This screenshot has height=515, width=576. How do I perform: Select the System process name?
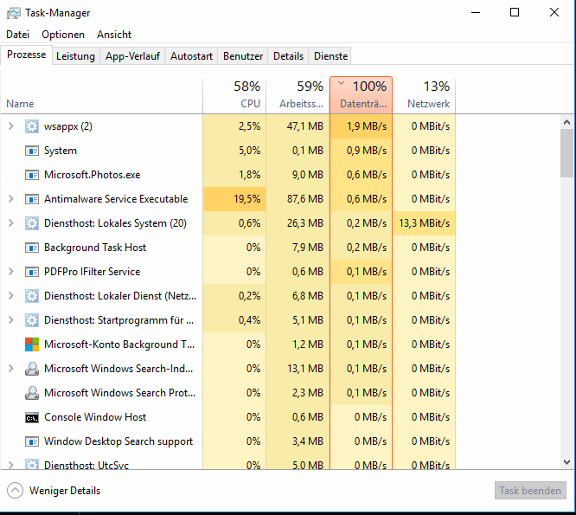61,151
